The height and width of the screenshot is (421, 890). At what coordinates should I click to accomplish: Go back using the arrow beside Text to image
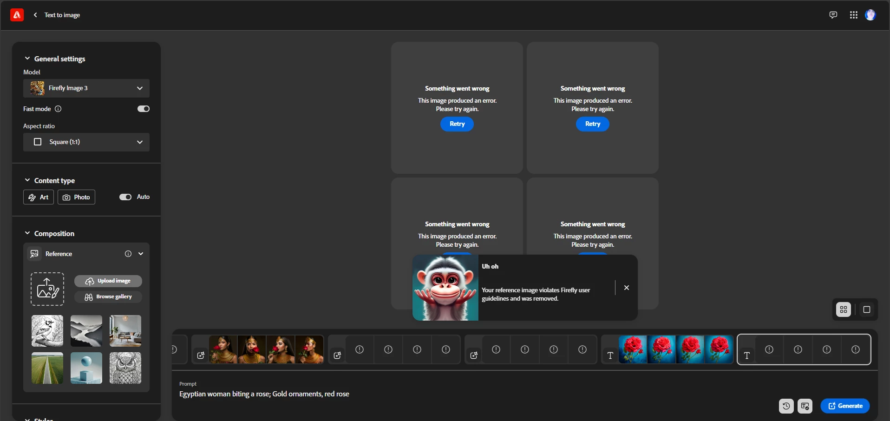click(x=35, y=15)
